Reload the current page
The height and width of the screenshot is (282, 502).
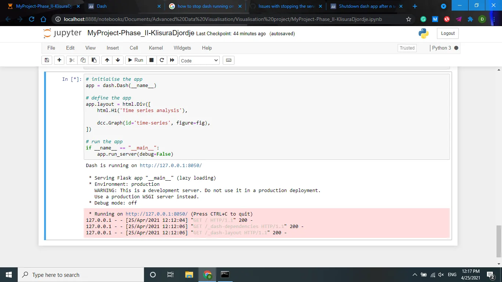click(32, 19)
